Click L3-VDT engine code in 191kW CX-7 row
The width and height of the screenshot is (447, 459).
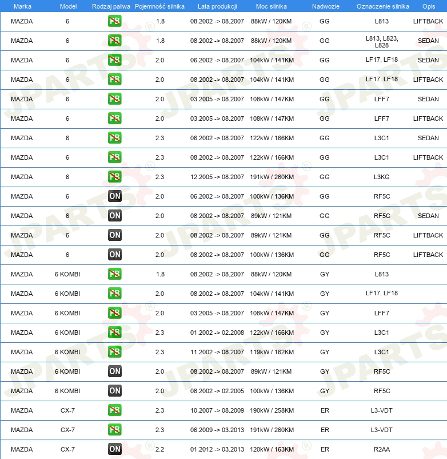[381, 430]
